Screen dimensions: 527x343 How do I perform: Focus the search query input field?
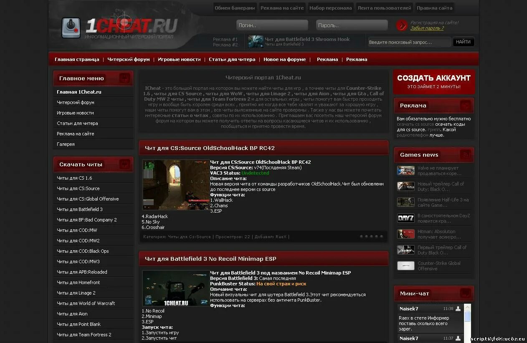(409, 42)
